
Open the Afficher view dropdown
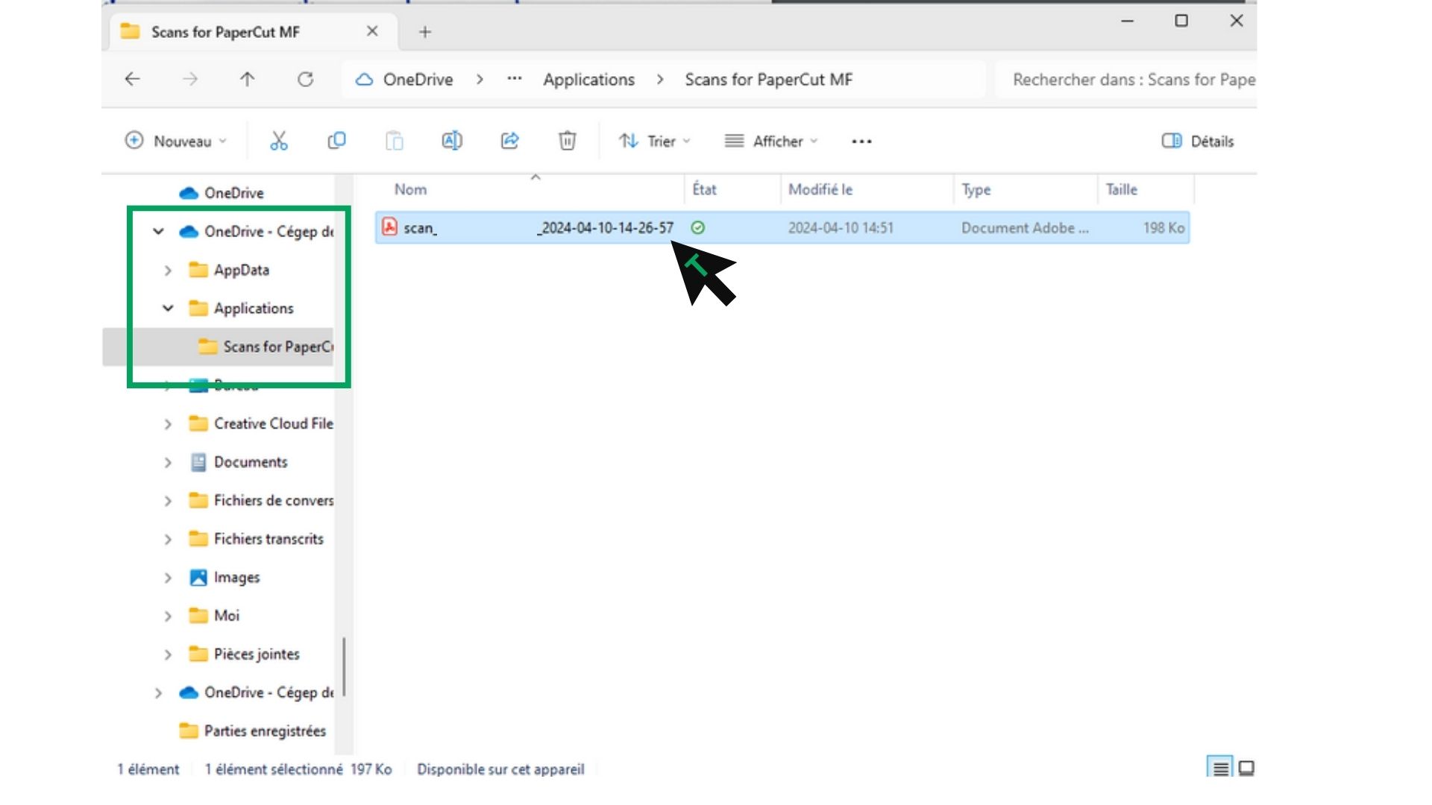[771, 141]
